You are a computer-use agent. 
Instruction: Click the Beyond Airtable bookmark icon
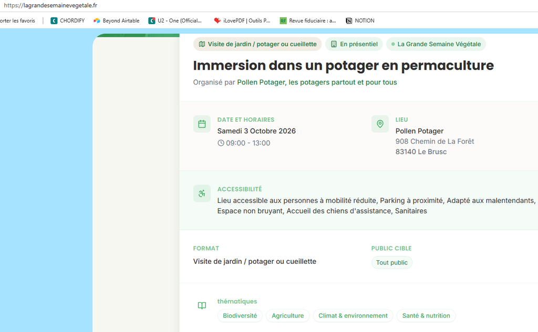pos(97,20)
